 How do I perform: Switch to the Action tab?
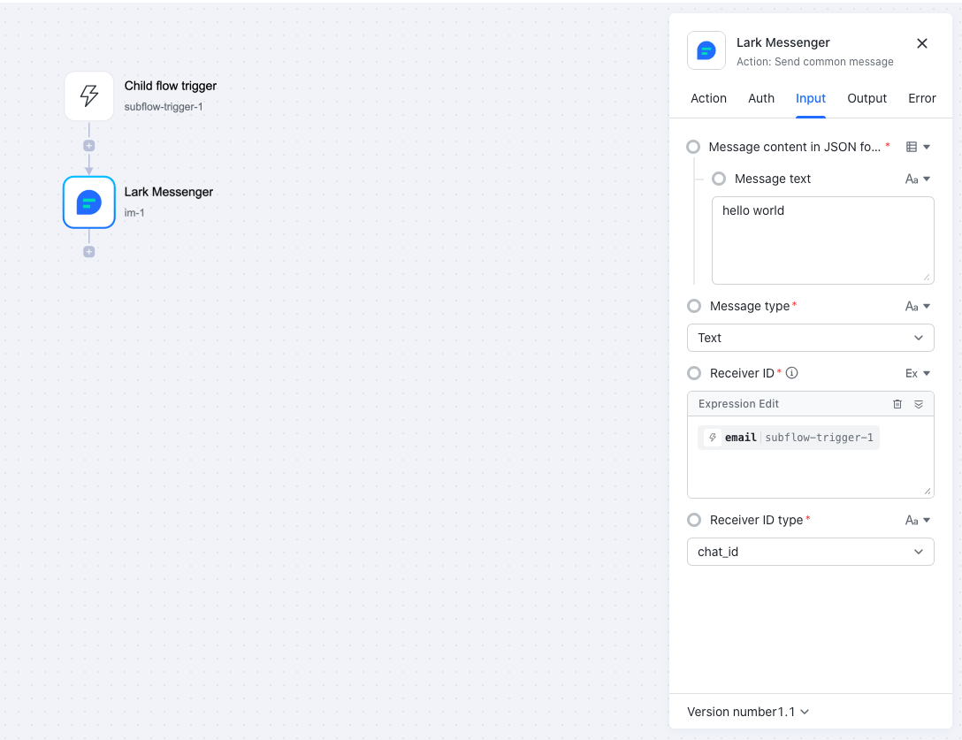pos(708,98)
